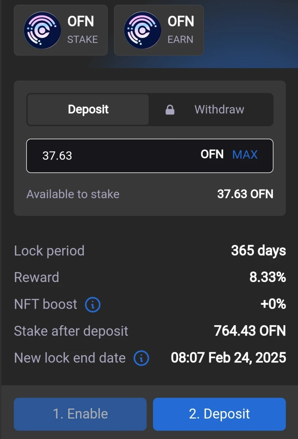Viewport: 298px width, 439px height.
Task: Click the Reward 8.33% value
Action: click(x=268, y=277)
